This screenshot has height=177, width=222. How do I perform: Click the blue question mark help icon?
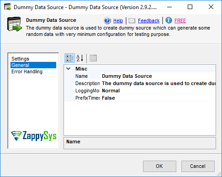pos(107,20)
